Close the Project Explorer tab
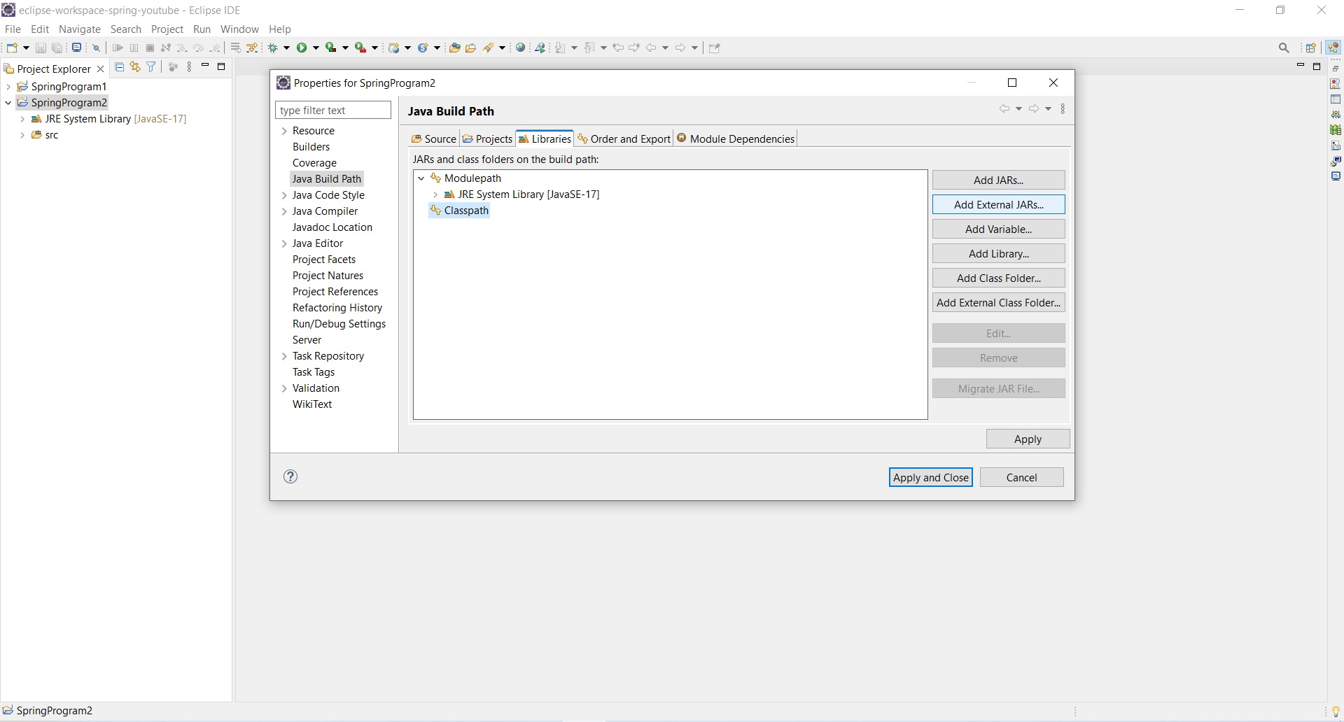Screen dimensions: 1344x722 pyautogui.click(x=100, y=69)
